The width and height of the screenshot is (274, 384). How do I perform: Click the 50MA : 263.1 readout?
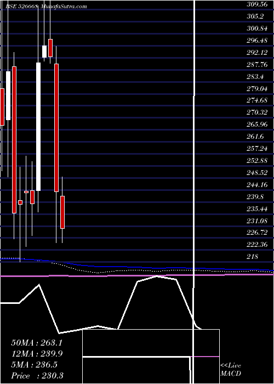pyautogui.click(x=37, y=343)
